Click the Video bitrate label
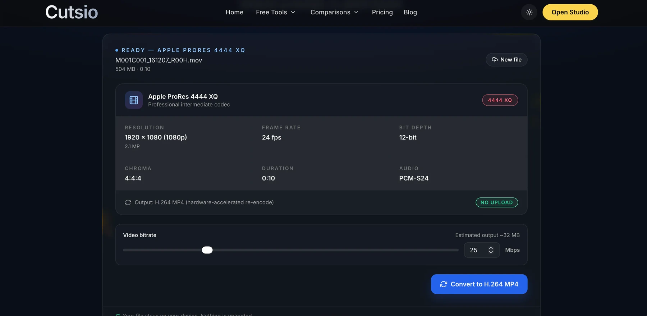647x316 pixels. coord(140,235)
